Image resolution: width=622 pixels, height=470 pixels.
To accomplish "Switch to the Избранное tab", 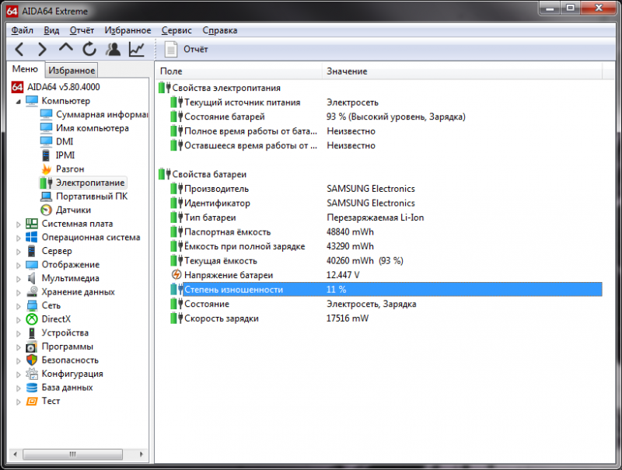I will click(72, 70).
